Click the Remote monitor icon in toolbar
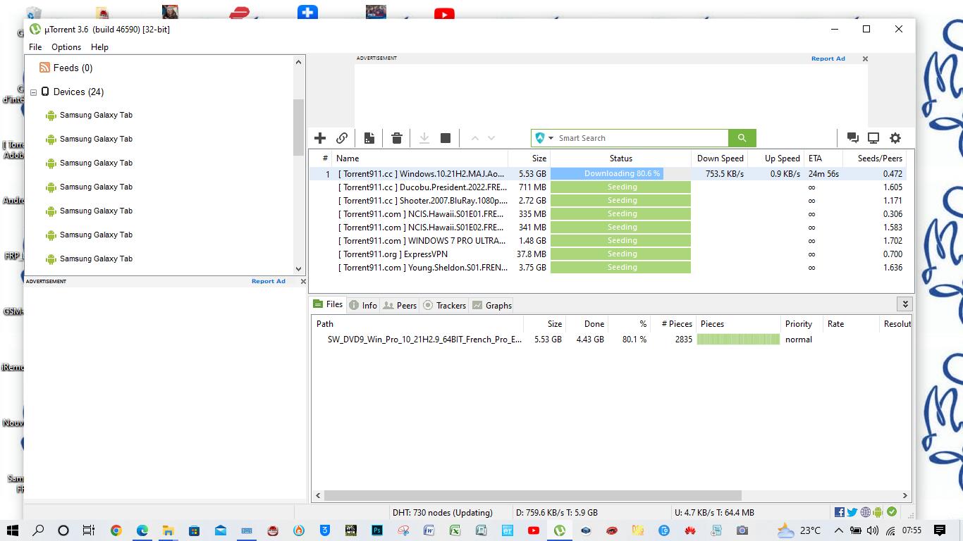The height and width of the screenshot is (541, 963). point(873,138)
